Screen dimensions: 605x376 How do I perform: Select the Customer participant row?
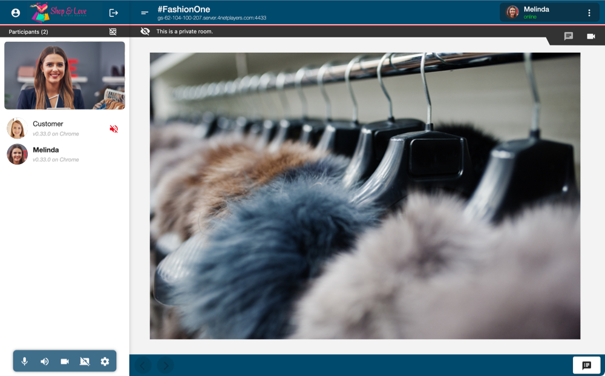[65, 128]
